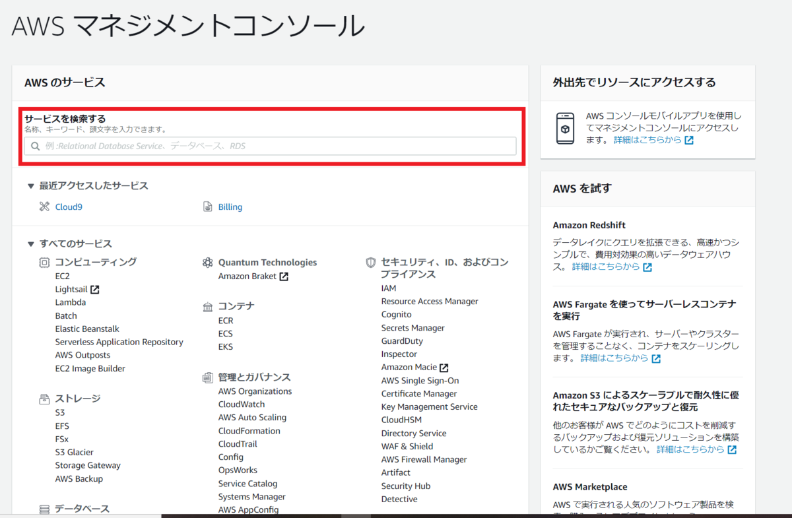This screenshot has width=792, height=518.
Task: Open the Batch service
Action: coord(66,315)
